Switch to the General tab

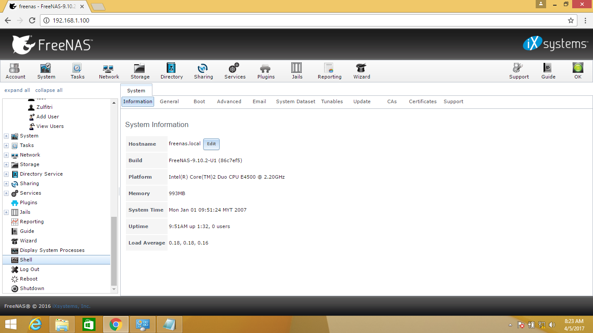coord(169,101)
